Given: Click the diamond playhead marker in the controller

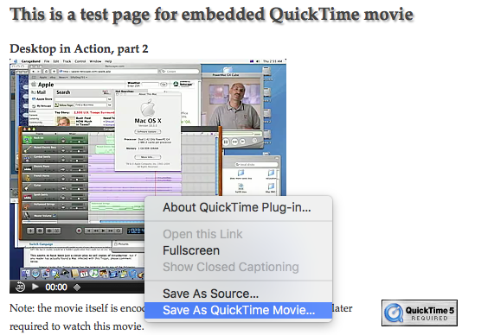Looking at the screenshot, I should [77, 288].
